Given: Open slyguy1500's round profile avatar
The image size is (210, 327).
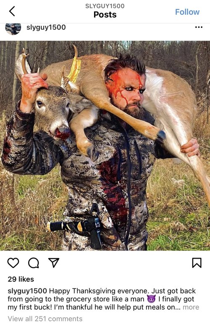Looking at the screenshot, I should (x=13, y=28).
